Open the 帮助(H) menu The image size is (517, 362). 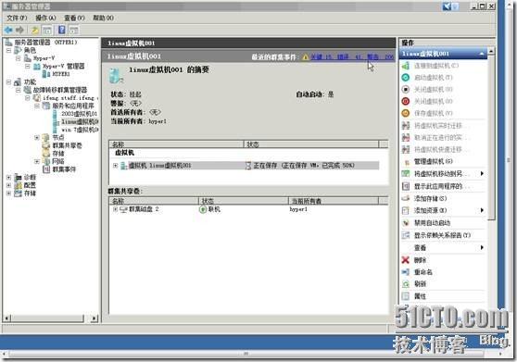[x=103, y=18]
